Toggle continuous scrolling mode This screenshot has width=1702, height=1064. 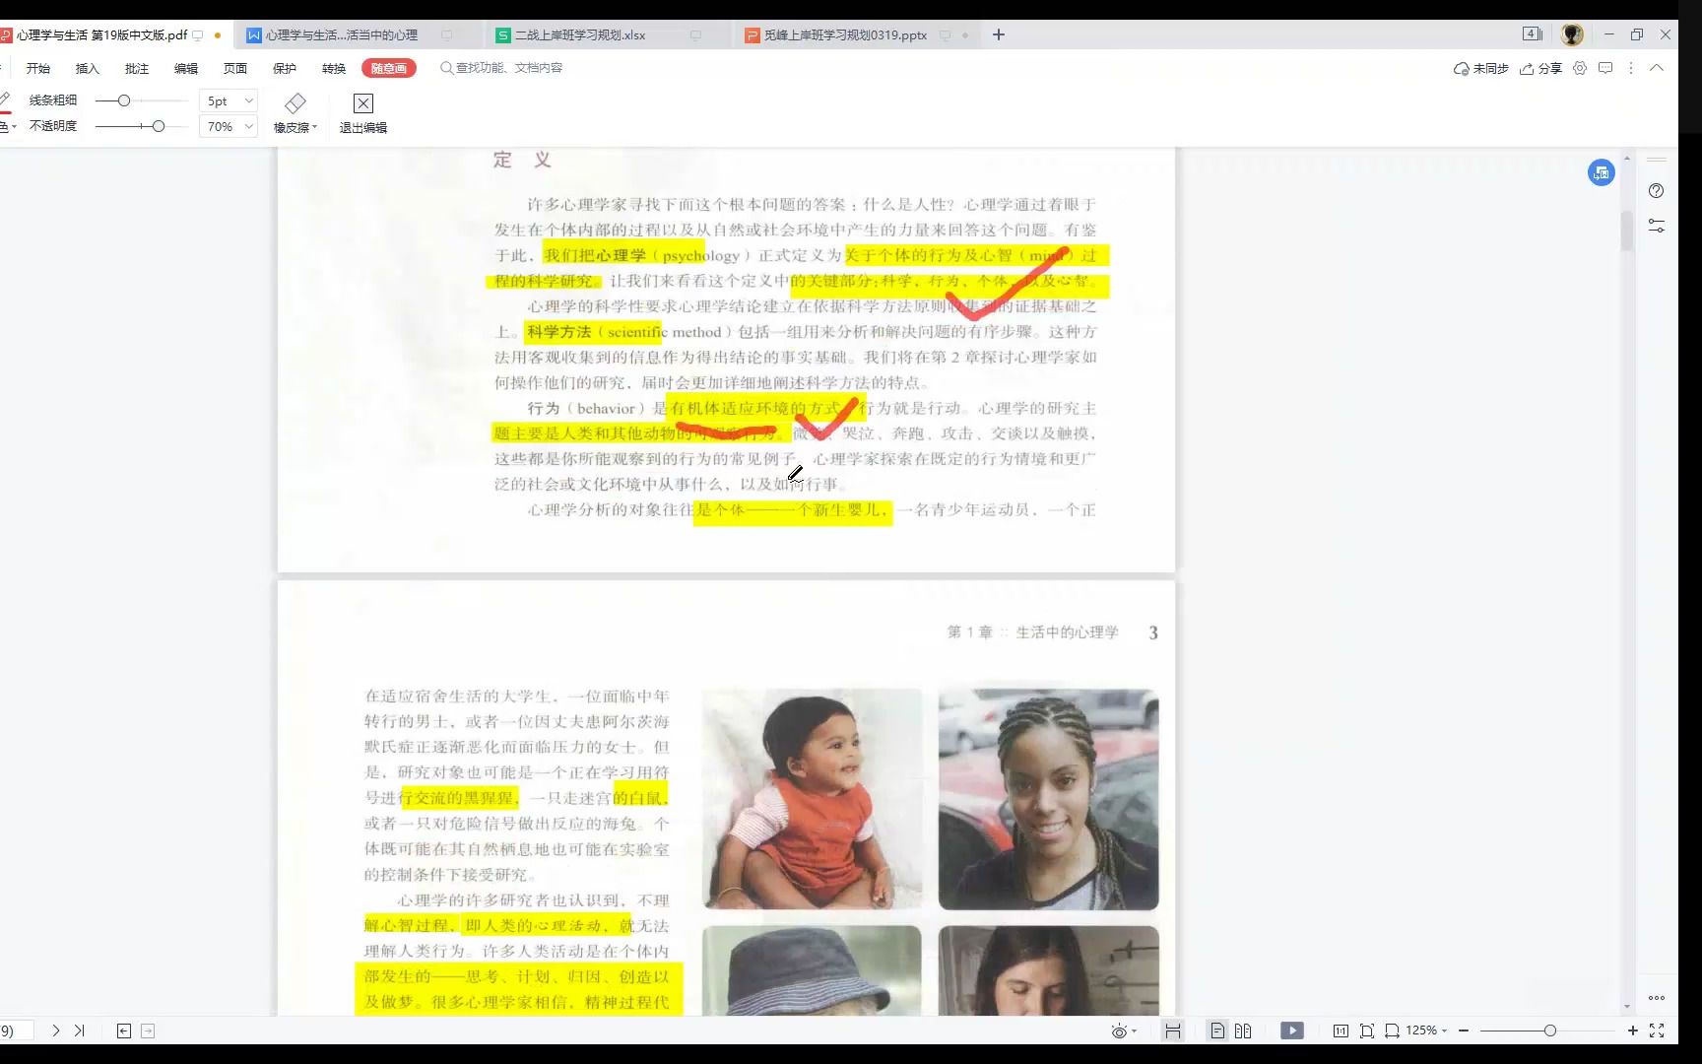pyautogui.click(x=1172, y=1031)
